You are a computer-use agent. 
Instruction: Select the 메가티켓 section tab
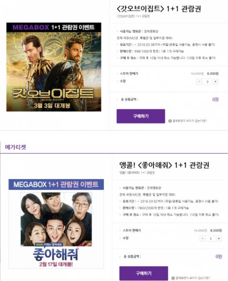[16, 147]
